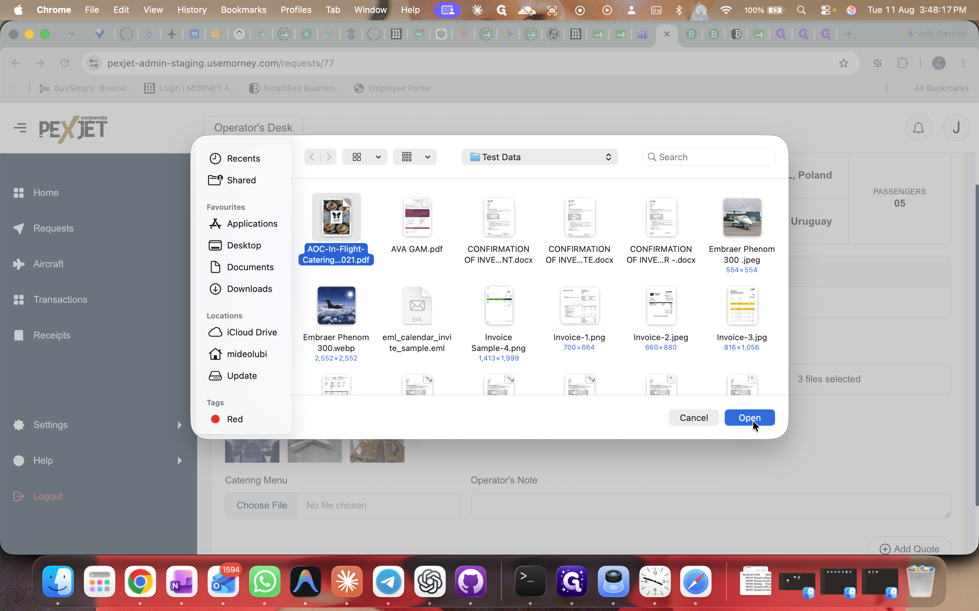
Task: Select the Invoice-2.jpeg file
Action: click(661, 318)
